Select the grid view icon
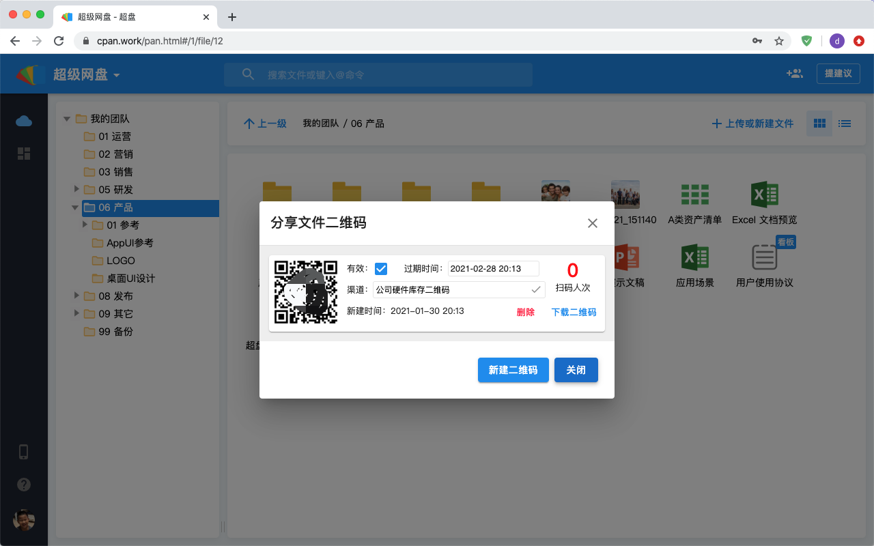Image resolution: width=874 pixels, height=546 pixels. (819, 124)
